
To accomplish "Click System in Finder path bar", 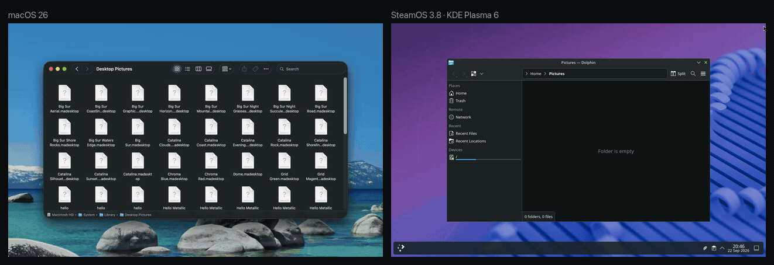I will 86,215.
